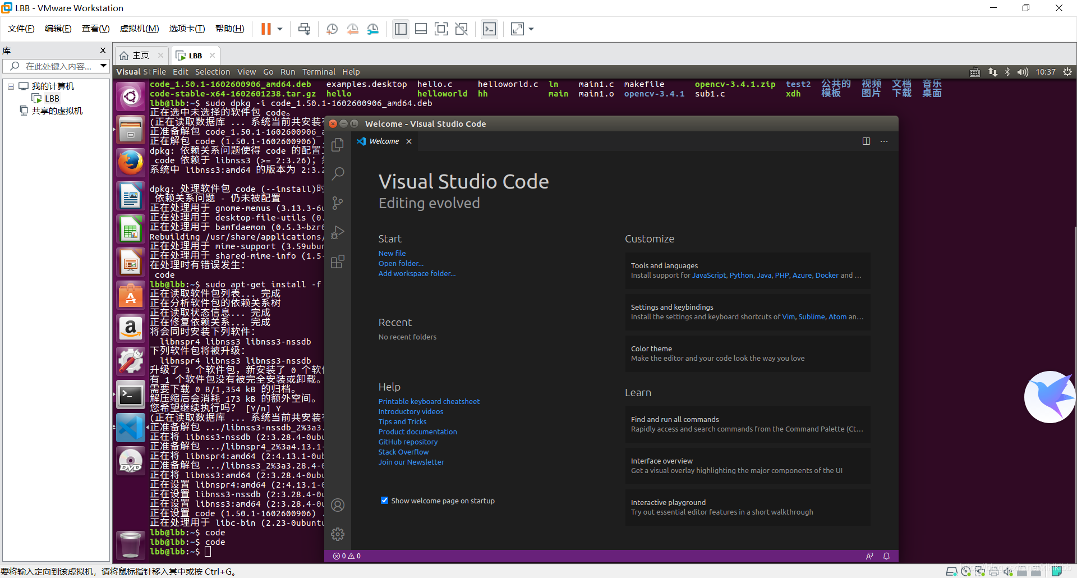Viewport: 1077px width, 578px height.
Task: Open notifications bell in status bar
Action: click(887, 556)
